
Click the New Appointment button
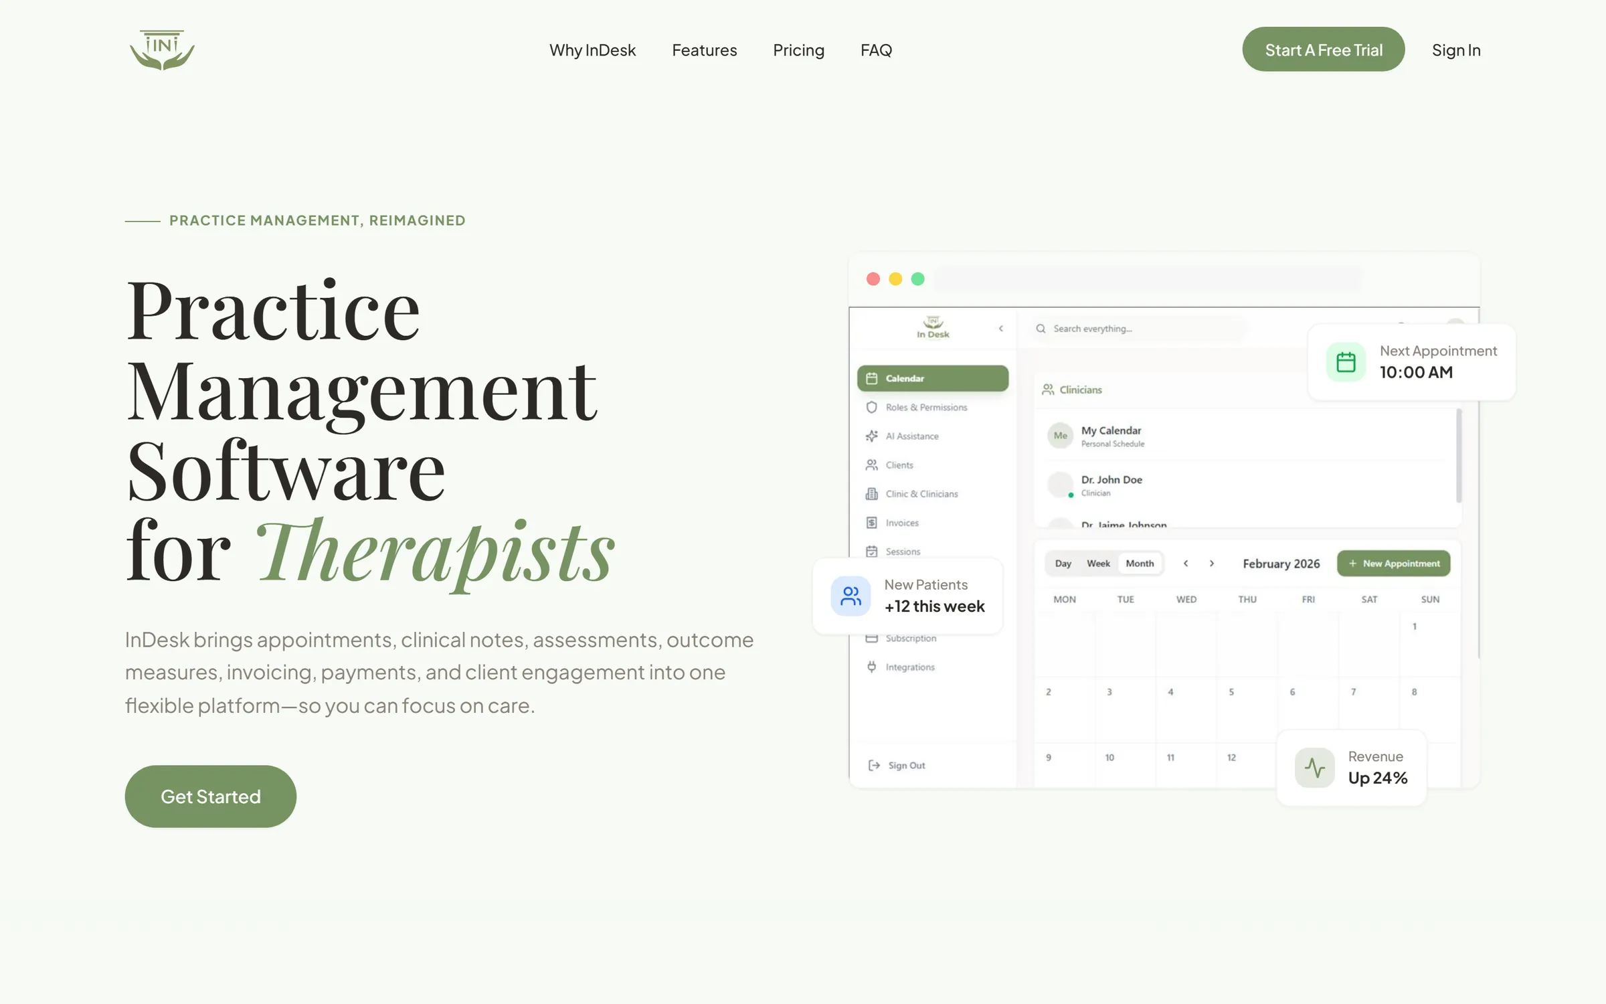tap(1393, 564)
